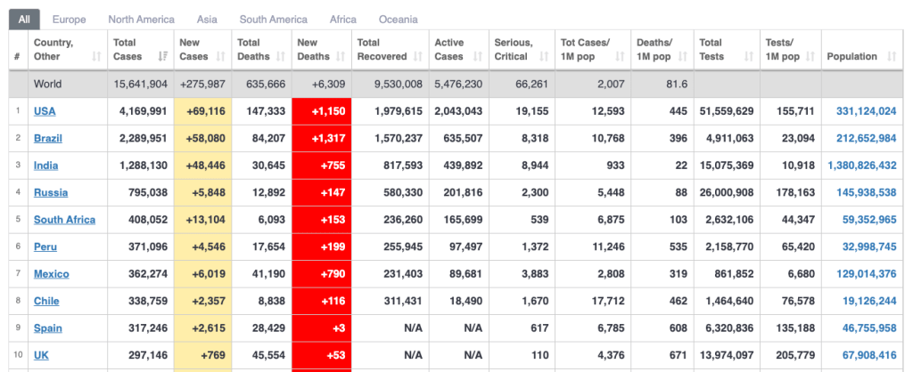Click Active Cases sort arrow icon
This screenshot has height=372, width=913.
477,57
